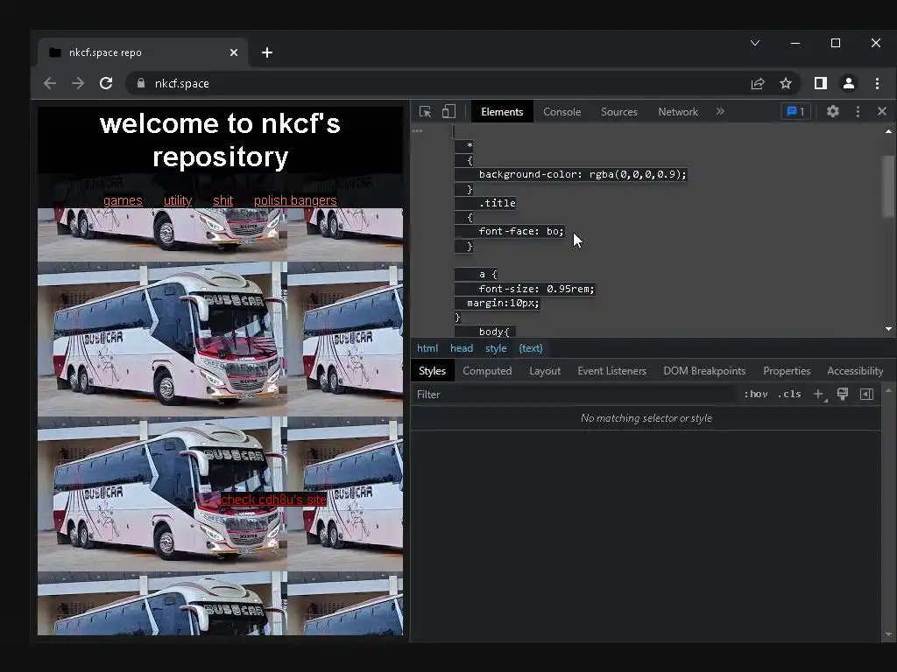Share this page icon in address bar
Screen dimensions: 897x672
(758, 83)
